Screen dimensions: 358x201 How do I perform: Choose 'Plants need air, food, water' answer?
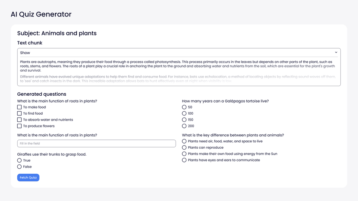click(184, 142)
